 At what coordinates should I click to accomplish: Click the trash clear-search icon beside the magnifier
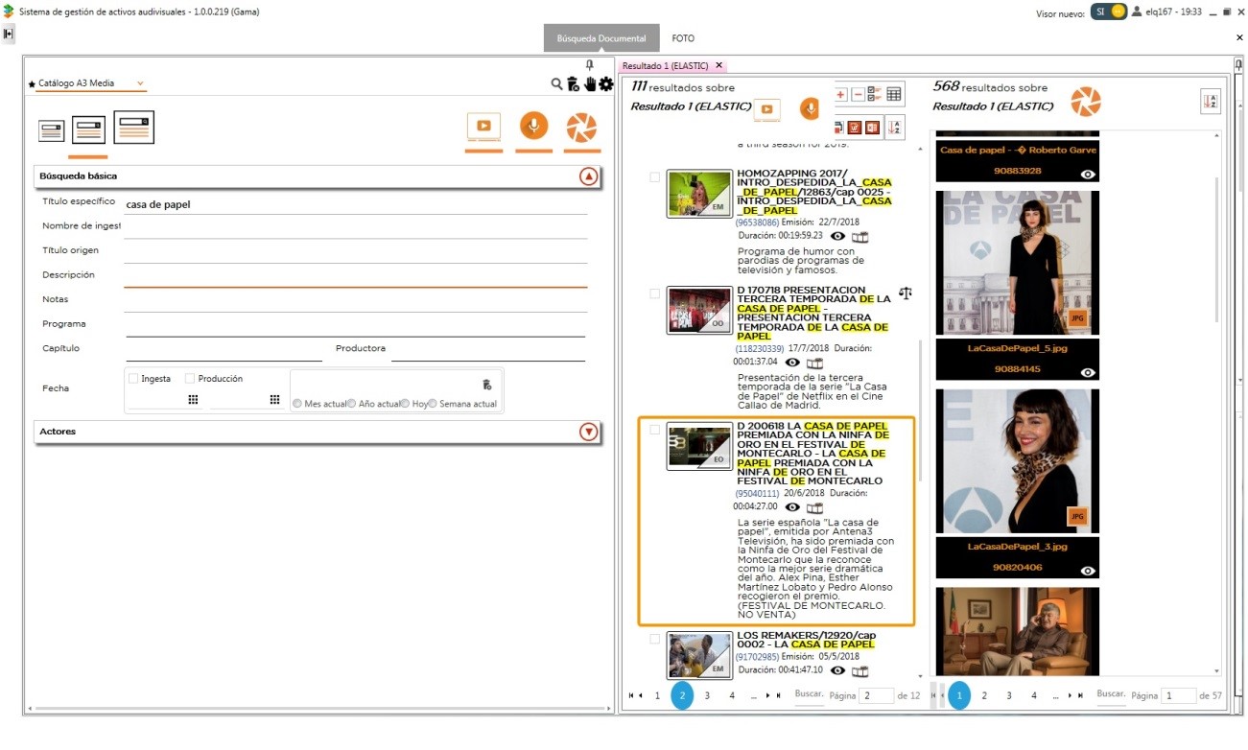coord(573,84)
